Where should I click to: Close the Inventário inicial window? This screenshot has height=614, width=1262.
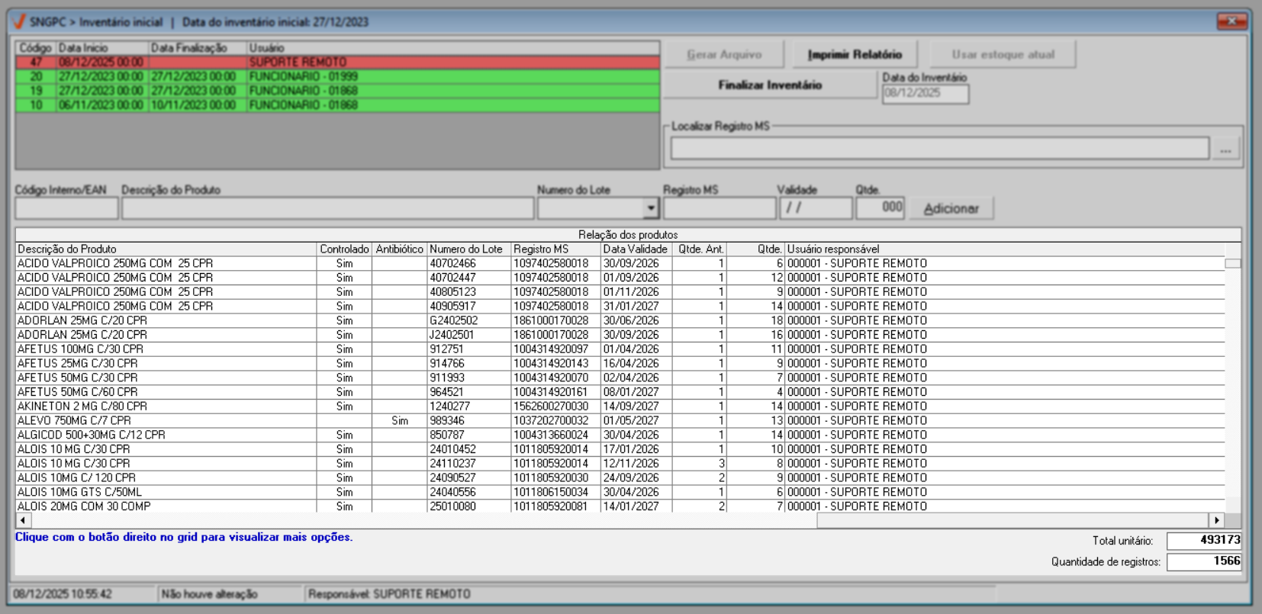click(x=1231, y=21)
